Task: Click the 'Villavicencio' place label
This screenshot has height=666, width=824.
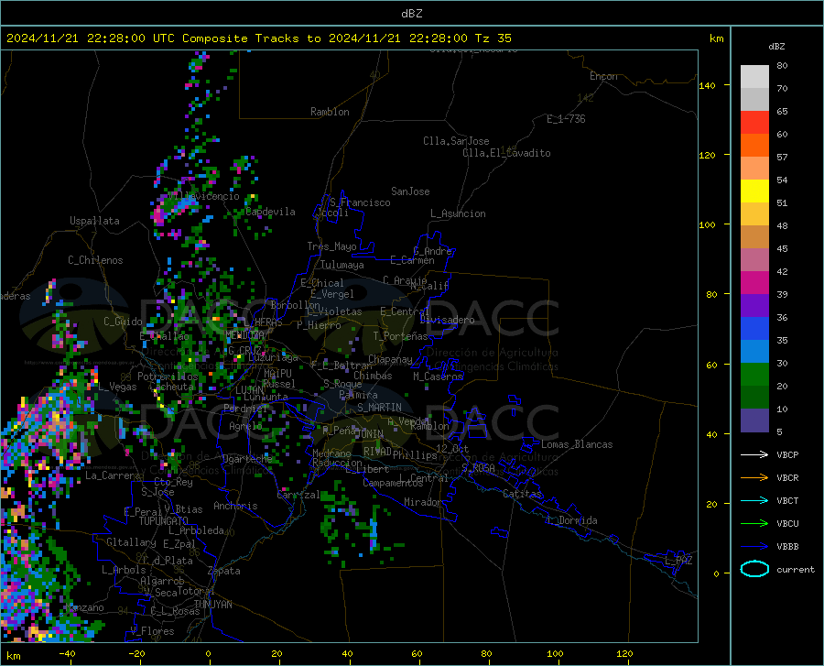Action: (x=204, y=196)
